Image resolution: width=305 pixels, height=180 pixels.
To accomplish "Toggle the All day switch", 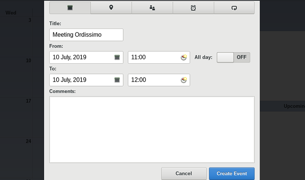I will click(x=233, y=57).
